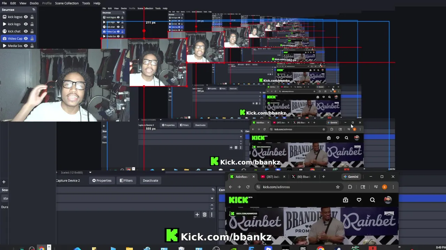Open a new tab in front Chrome window

click(x=323, y=177)
